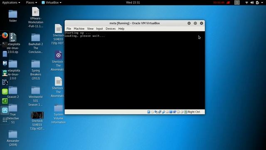Click the video capture status icon
The image size is (266, 150).
(175, 112)
